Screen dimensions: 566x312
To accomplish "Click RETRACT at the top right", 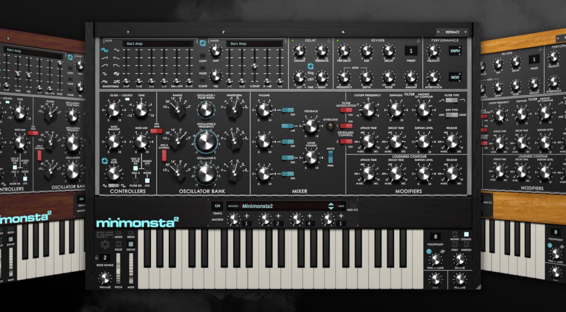I will click(452, 32).
